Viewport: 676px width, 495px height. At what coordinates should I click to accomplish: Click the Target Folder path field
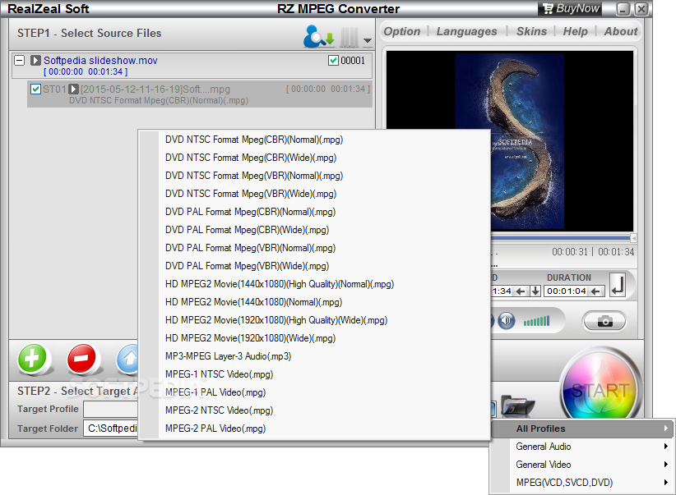(111, 429)
